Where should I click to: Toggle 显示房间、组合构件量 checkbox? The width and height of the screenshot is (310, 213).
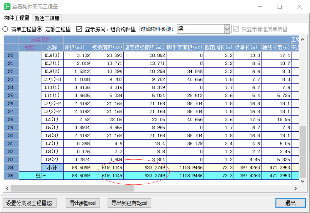(79, 29)
